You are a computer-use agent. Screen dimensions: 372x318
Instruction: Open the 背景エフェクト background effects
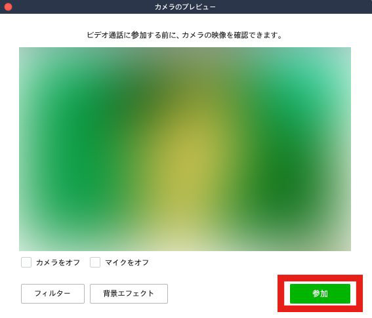tap(129, 294)
